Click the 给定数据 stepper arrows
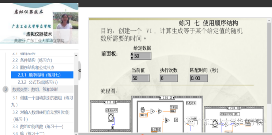Image resolution: width=272 pixels, height=135 pixels. click(x=132, y=56)
